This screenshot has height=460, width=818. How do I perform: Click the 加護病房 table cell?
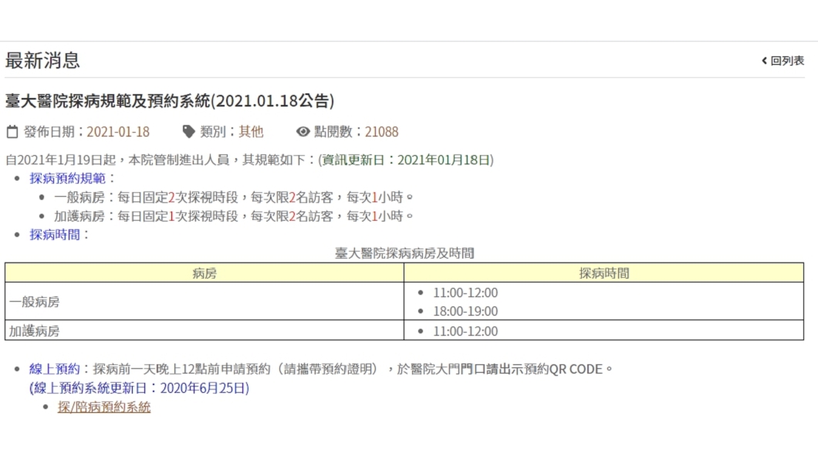point(204,330)
